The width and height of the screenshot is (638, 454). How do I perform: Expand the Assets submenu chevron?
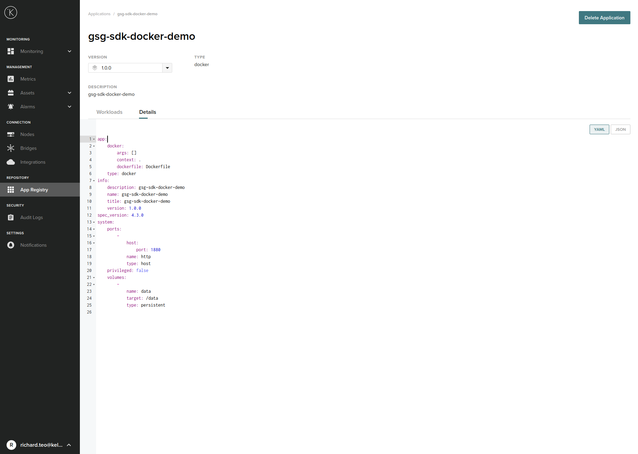click(x=70, y=93)
